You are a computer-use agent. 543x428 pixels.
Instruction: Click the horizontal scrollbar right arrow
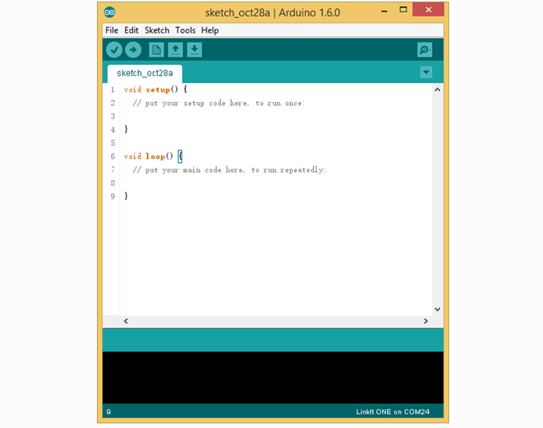click(x=426, y=321)
